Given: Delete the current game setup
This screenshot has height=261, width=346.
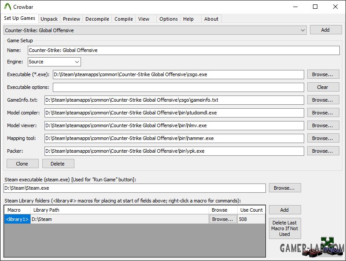Looking at the screenshot, I should [58, 164].
